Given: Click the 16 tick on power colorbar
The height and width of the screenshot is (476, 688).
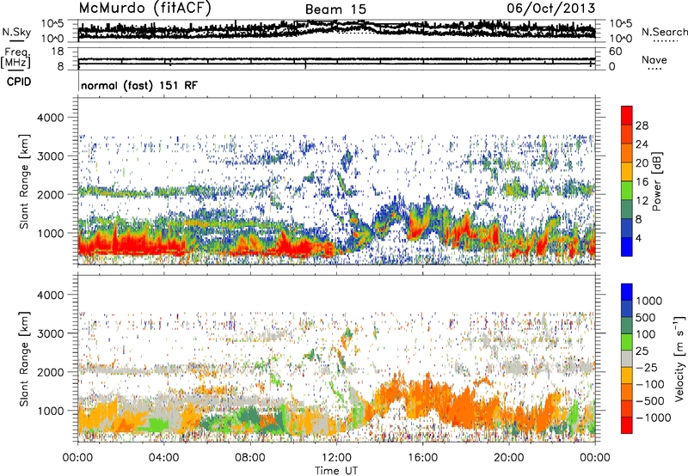Looking at the screenshot, I should [642, 182].
